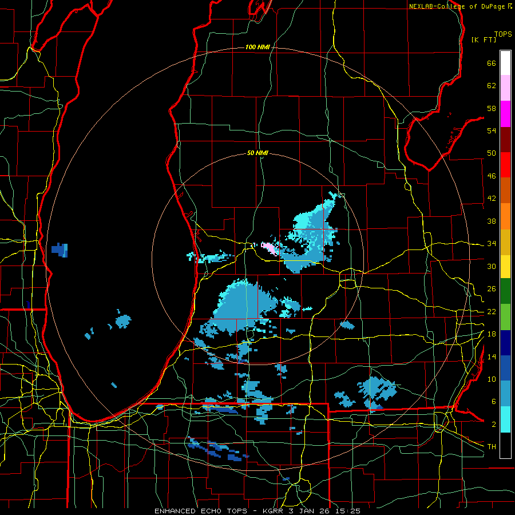Click the medium blue legend swatch
Image resolution: width=515 pixels, height=515 pixels.
[505, 368]
